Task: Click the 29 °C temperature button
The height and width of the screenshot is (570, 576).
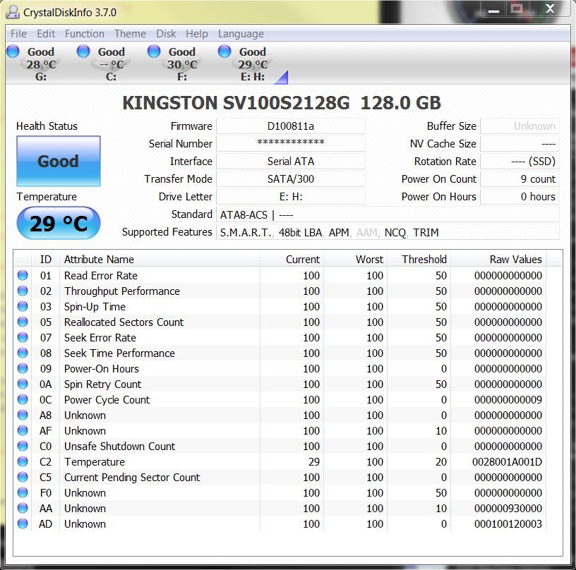Action: pos(59,223)
